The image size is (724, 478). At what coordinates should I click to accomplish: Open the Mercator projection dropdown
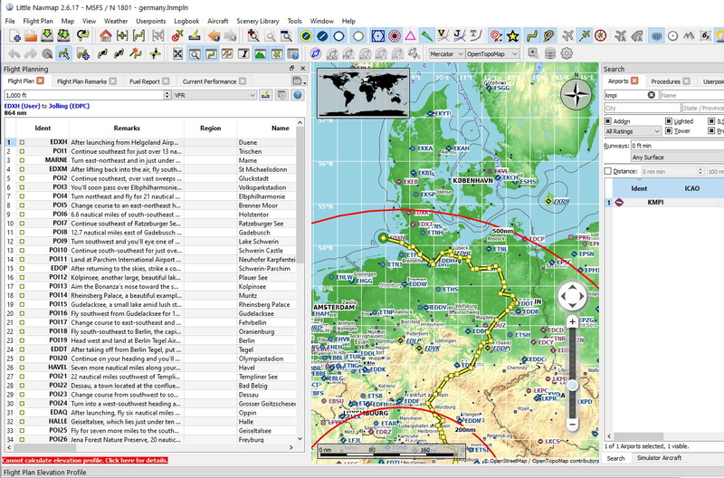coord(446,53)
